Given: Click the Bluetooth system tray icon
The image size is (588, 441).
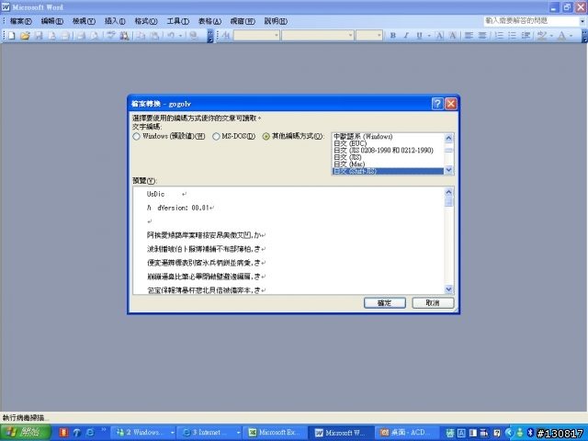Looking at the screenshot, I should 530,433.
